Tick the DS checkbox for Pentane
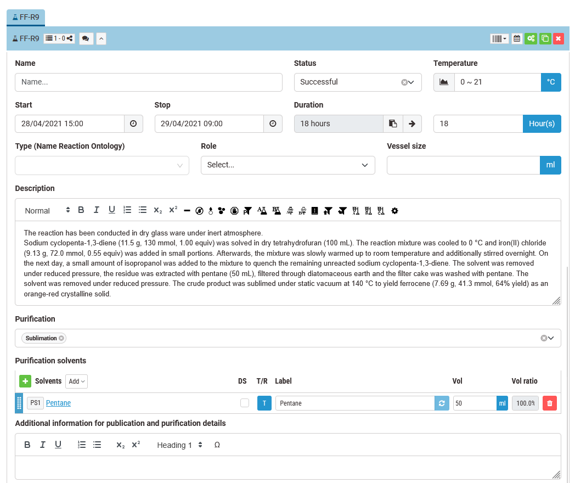 click(x=245, y=403)
